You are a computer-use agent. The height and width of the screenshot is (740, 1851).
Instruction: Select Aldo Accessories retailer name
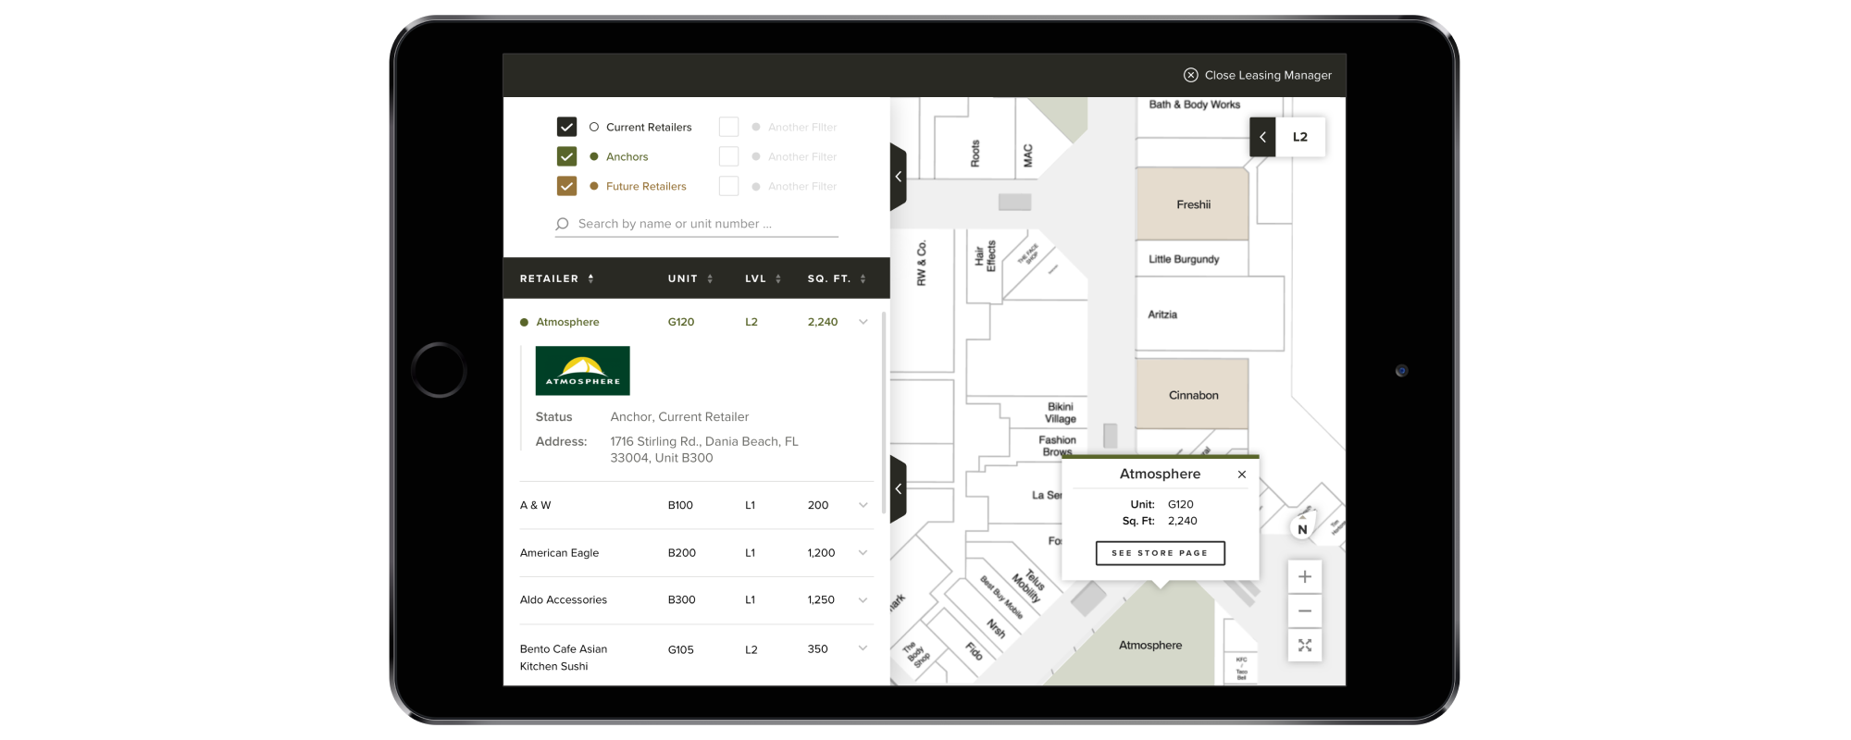click(x=564, y=600)
